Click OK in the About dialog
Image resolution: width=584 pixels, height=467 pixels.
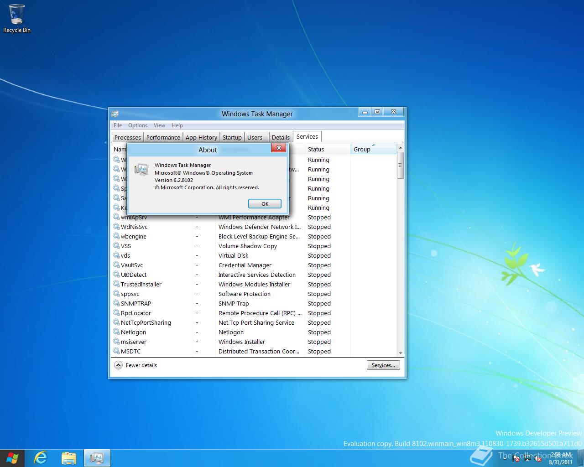pos(265,204)
